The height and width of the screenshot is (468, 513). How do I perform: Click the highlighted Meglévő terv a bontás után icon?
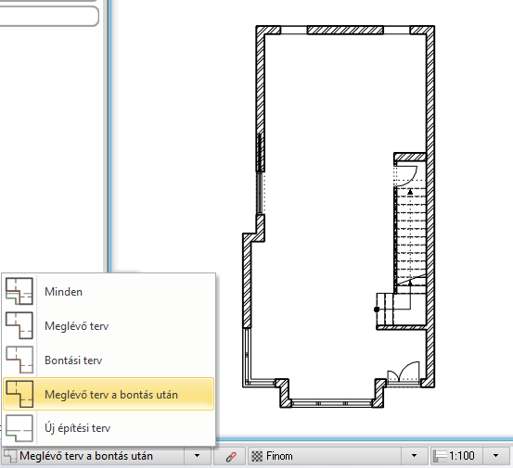[x=19, y=394]
